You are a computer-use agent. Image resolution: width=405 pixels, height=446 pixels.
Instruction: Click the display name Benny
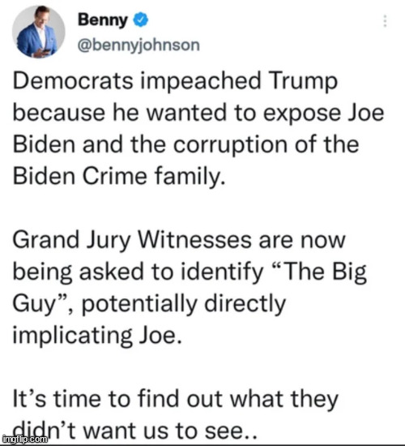(103, 20)
